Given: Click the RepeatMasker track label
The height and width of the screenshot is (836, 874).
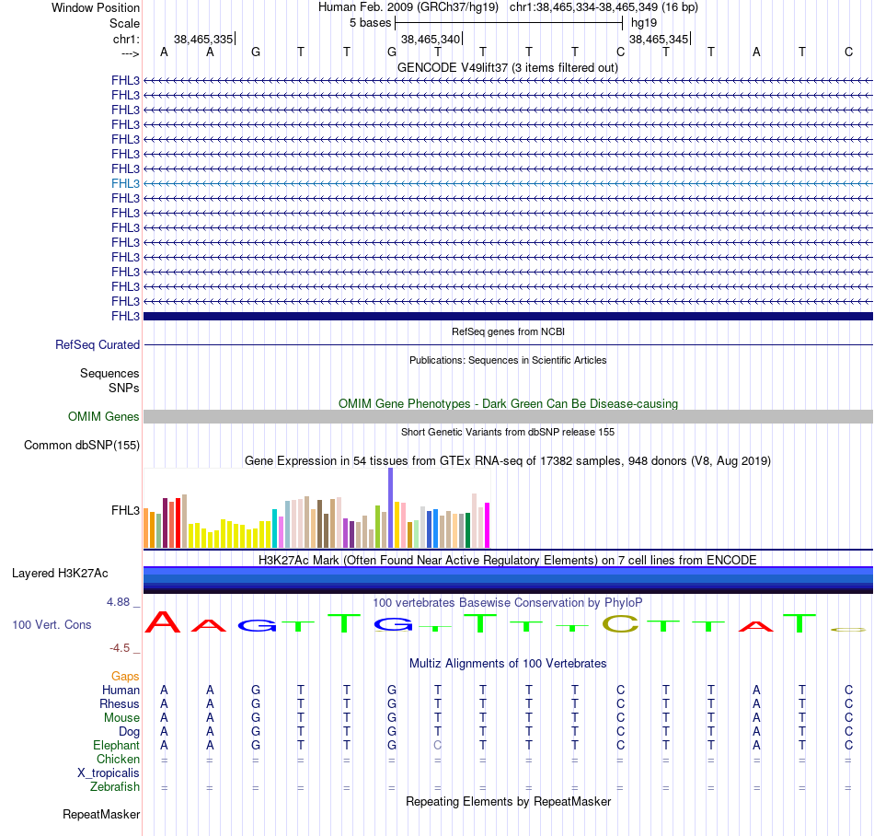Looking at the screenshot, I should [101, 814].
